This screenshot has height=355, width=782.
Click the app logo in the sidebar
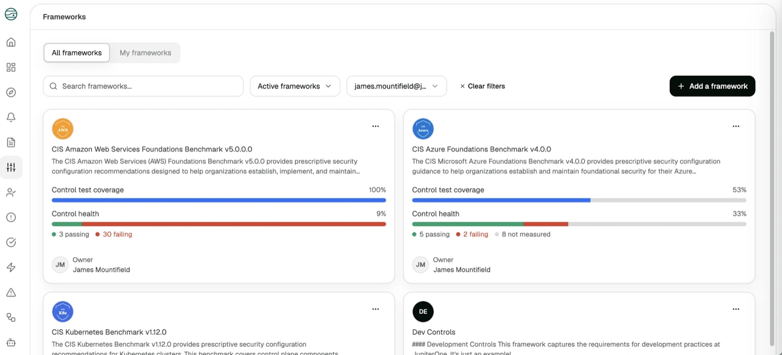tap(11, 14)
